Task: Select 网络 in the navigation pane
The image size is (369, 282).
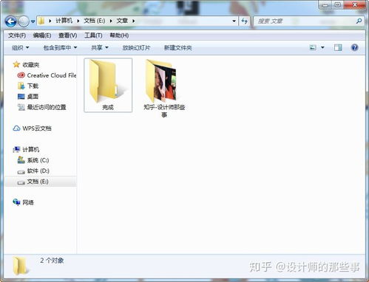Action: tap(28, 202)
